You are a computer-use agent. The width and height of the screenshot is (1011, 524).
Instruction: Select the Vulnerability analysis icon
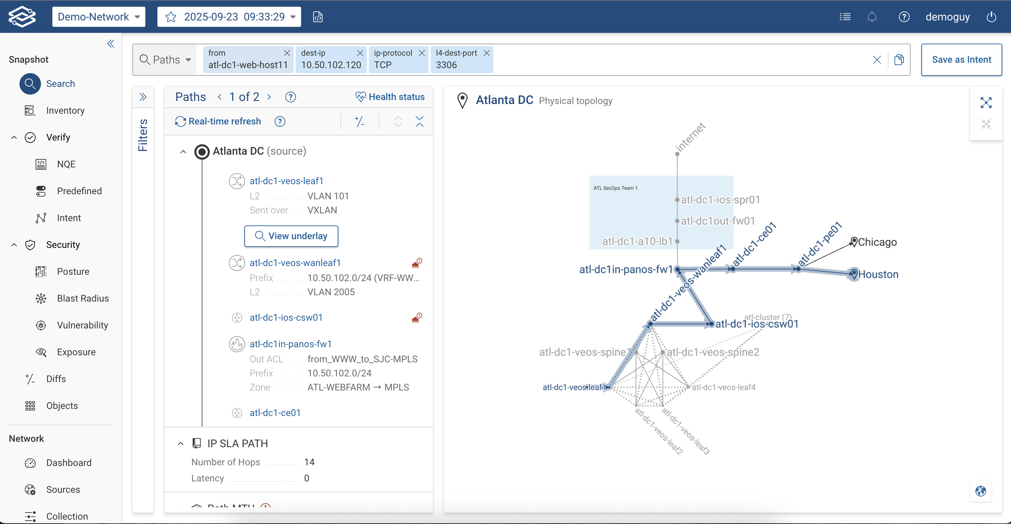click(41, 325)
